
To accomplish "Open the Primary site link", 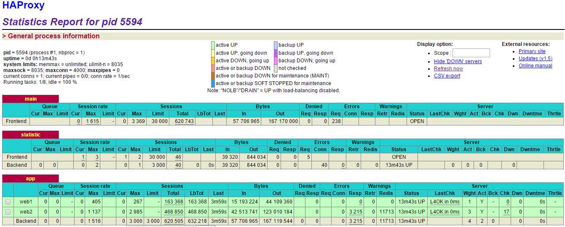I will click(532, 51).
